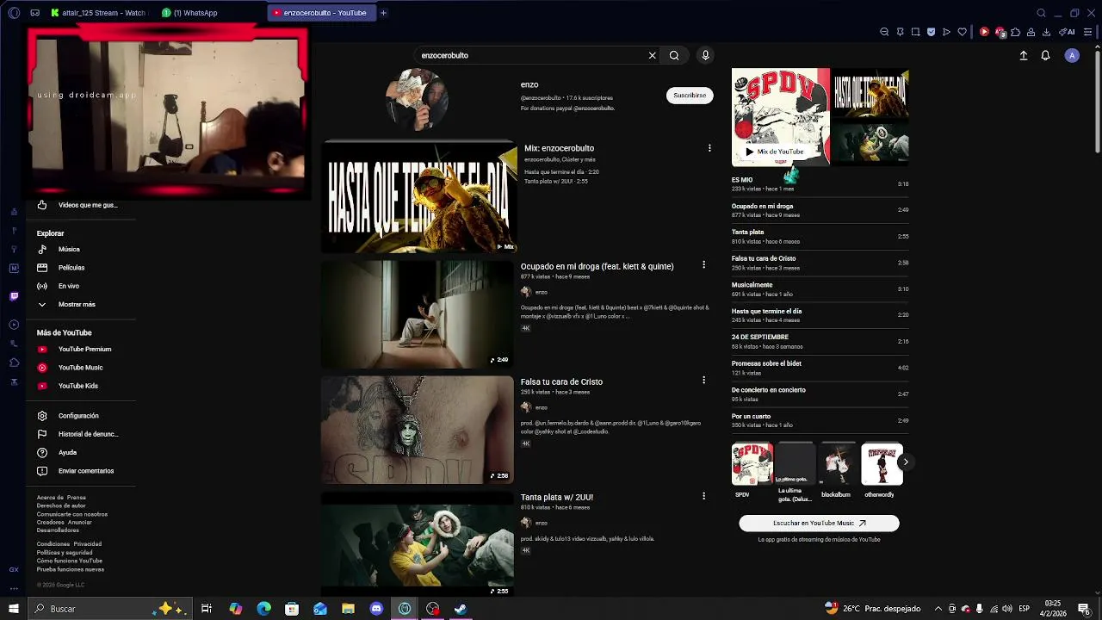Open YouTube Kids from sidebar
The height and width of the screenshot is (620, 1102).
[82, 386]
